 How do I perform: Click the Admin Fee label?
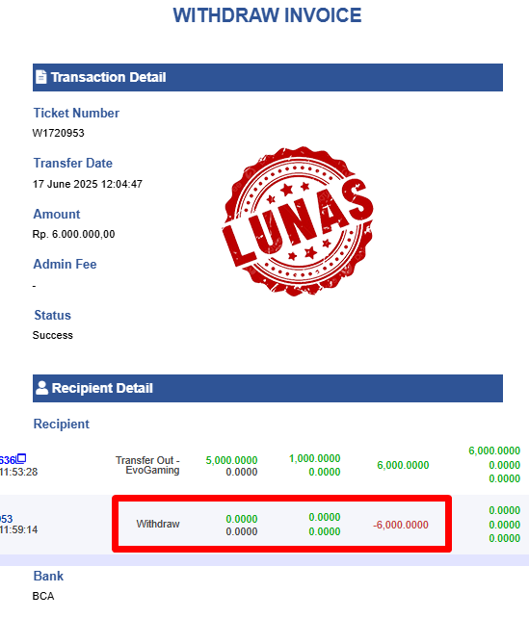click(x=66, y=264)
